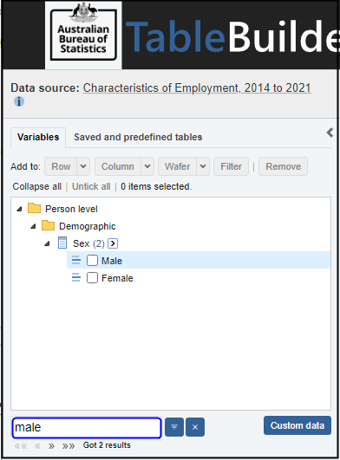Open Characteristics of Employment data source link
The width and height of the screenshot is (340, 460).
[197, 88]
